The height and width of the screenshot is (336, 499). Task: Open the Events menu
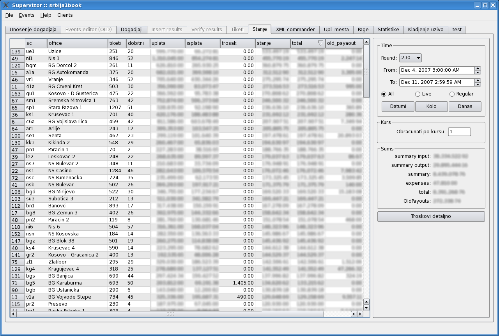(x=27, y=15)
